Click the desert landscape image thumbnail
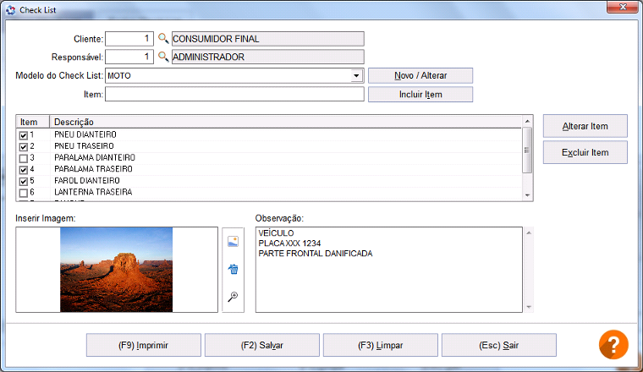The width and height of the screenshot is (643, 372). (117, 270)
